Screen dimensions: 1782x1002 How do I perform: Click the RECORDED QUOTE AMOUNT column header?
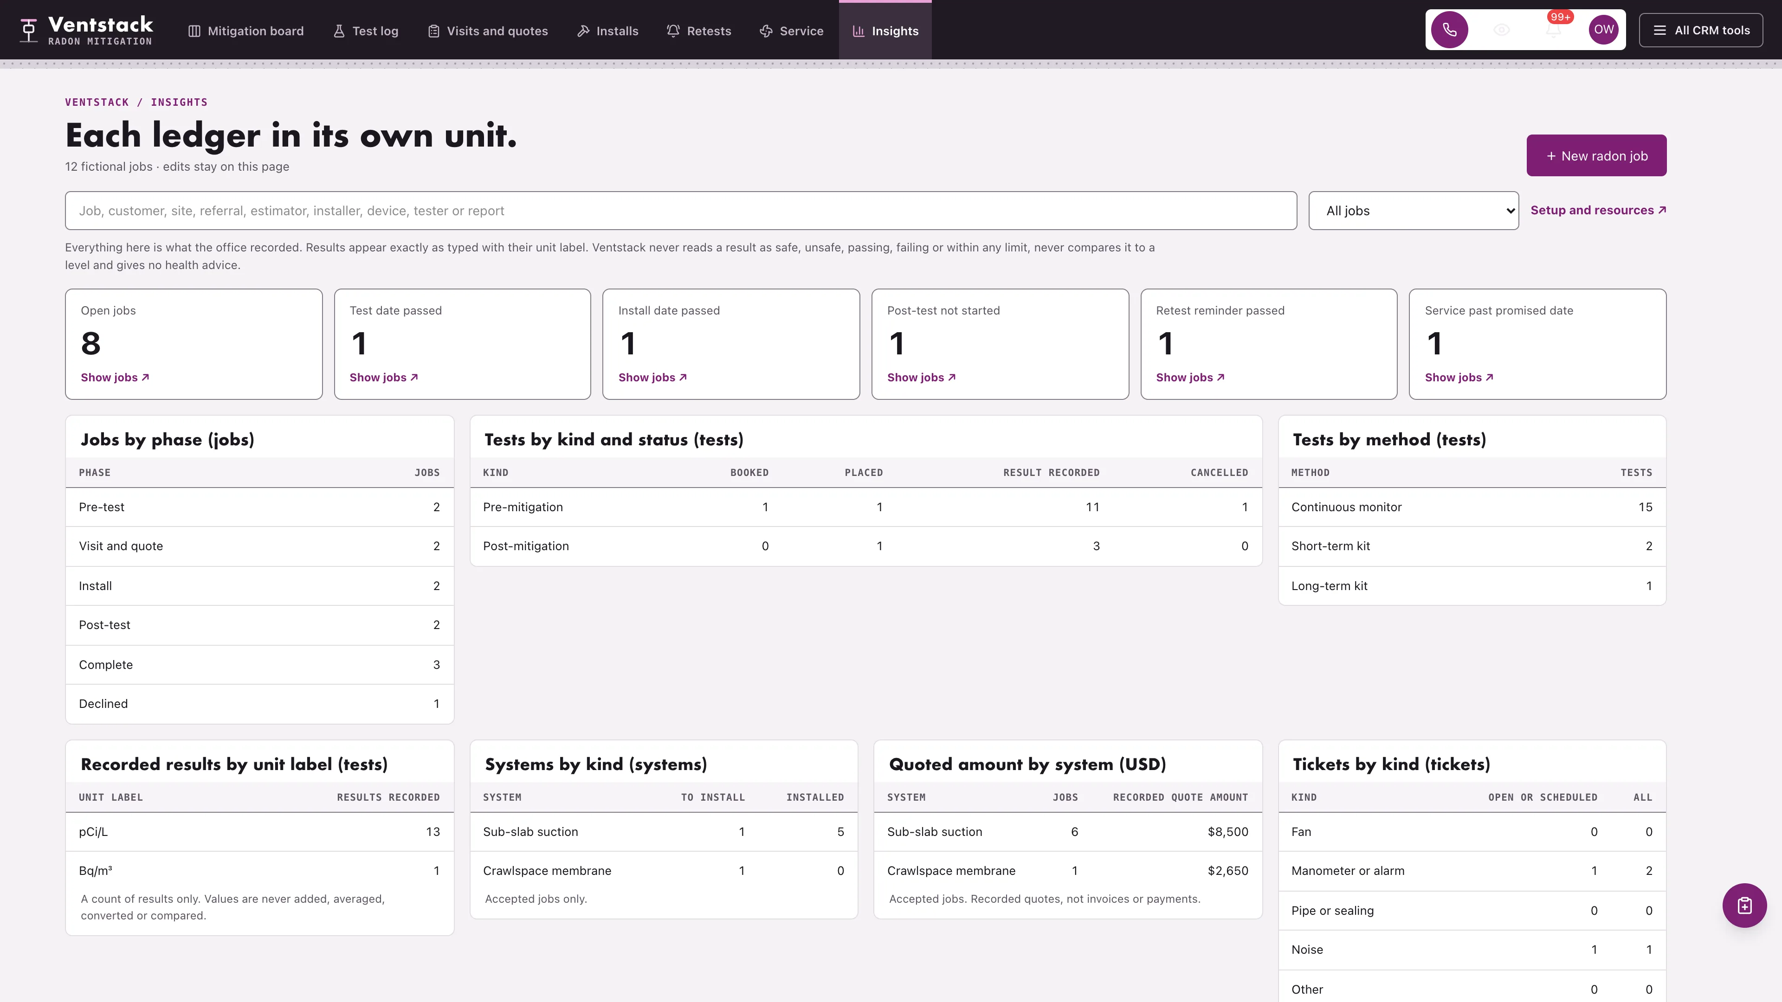[x=1180, y=797]
